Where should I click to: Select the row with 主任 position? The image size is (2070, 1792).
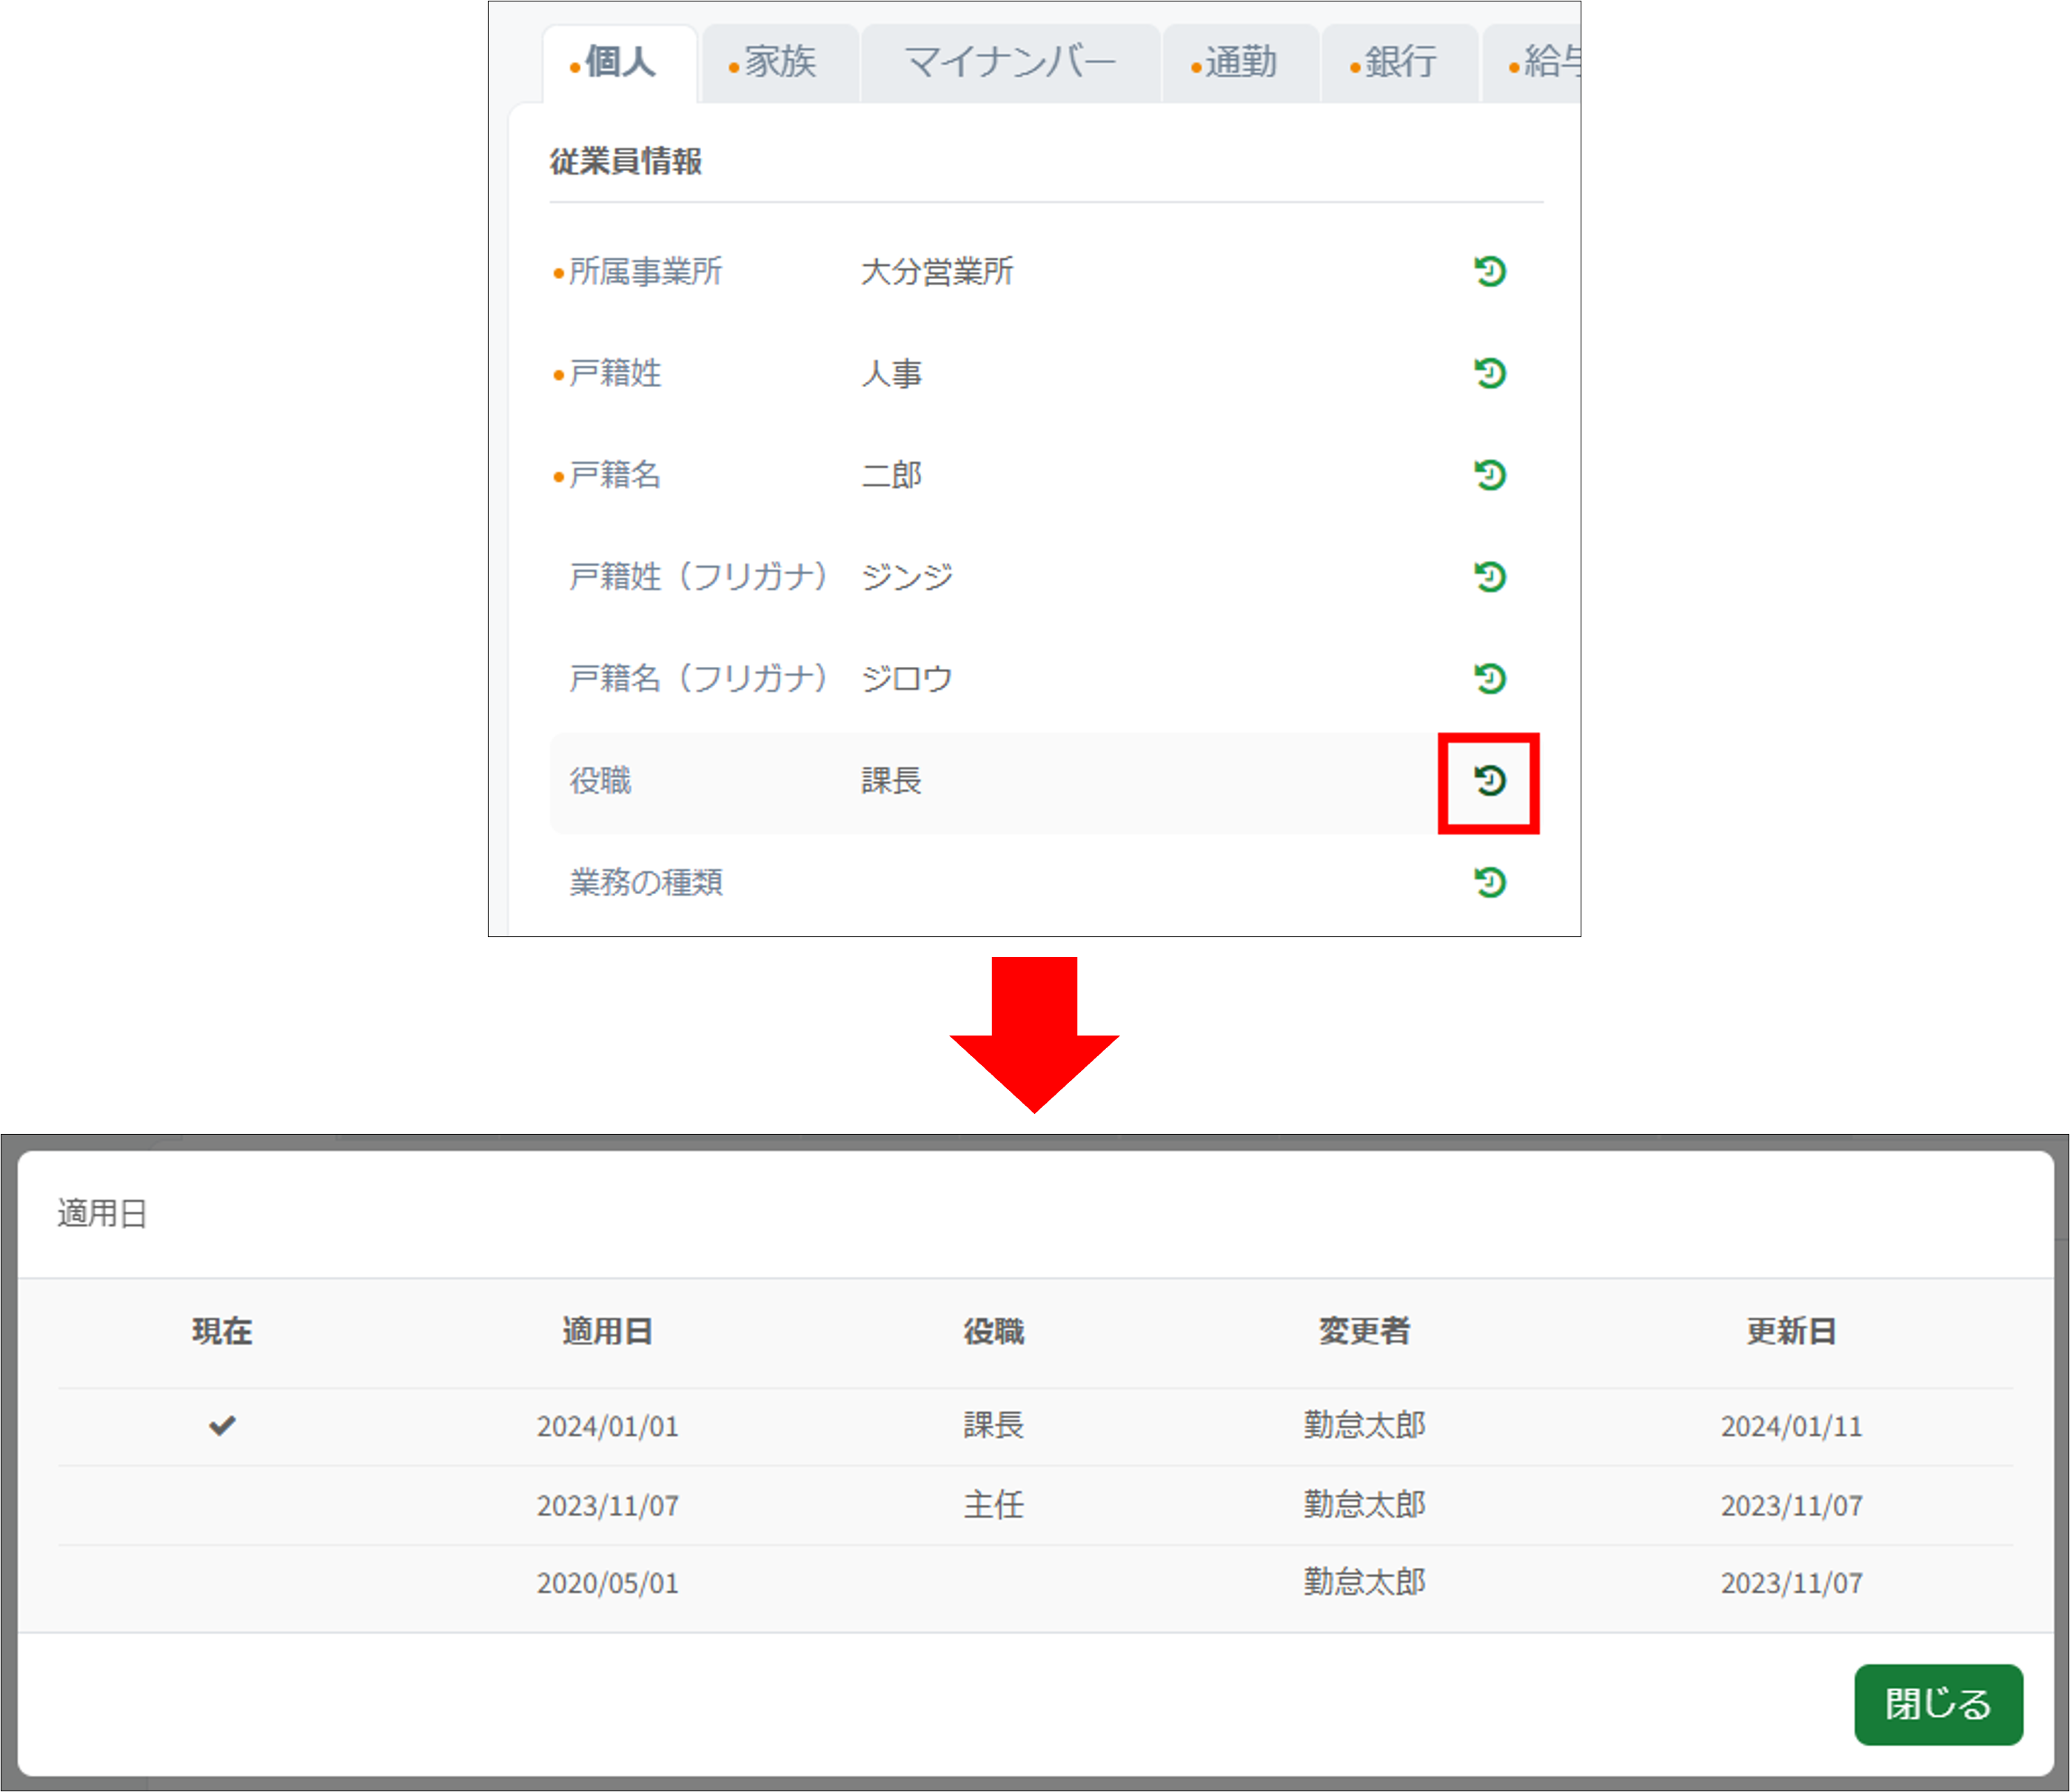pyautogui.click(x=993, y=1505)
